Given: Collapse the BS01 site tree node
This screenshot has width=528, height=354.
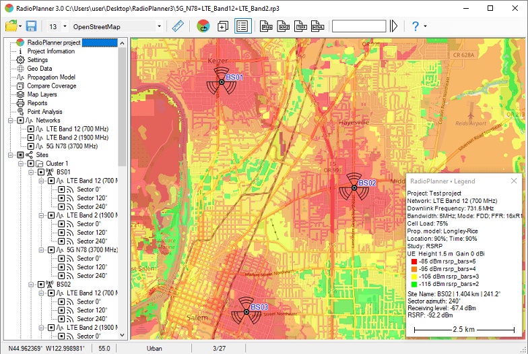Looking at the screenshot, I should point(31,173).
